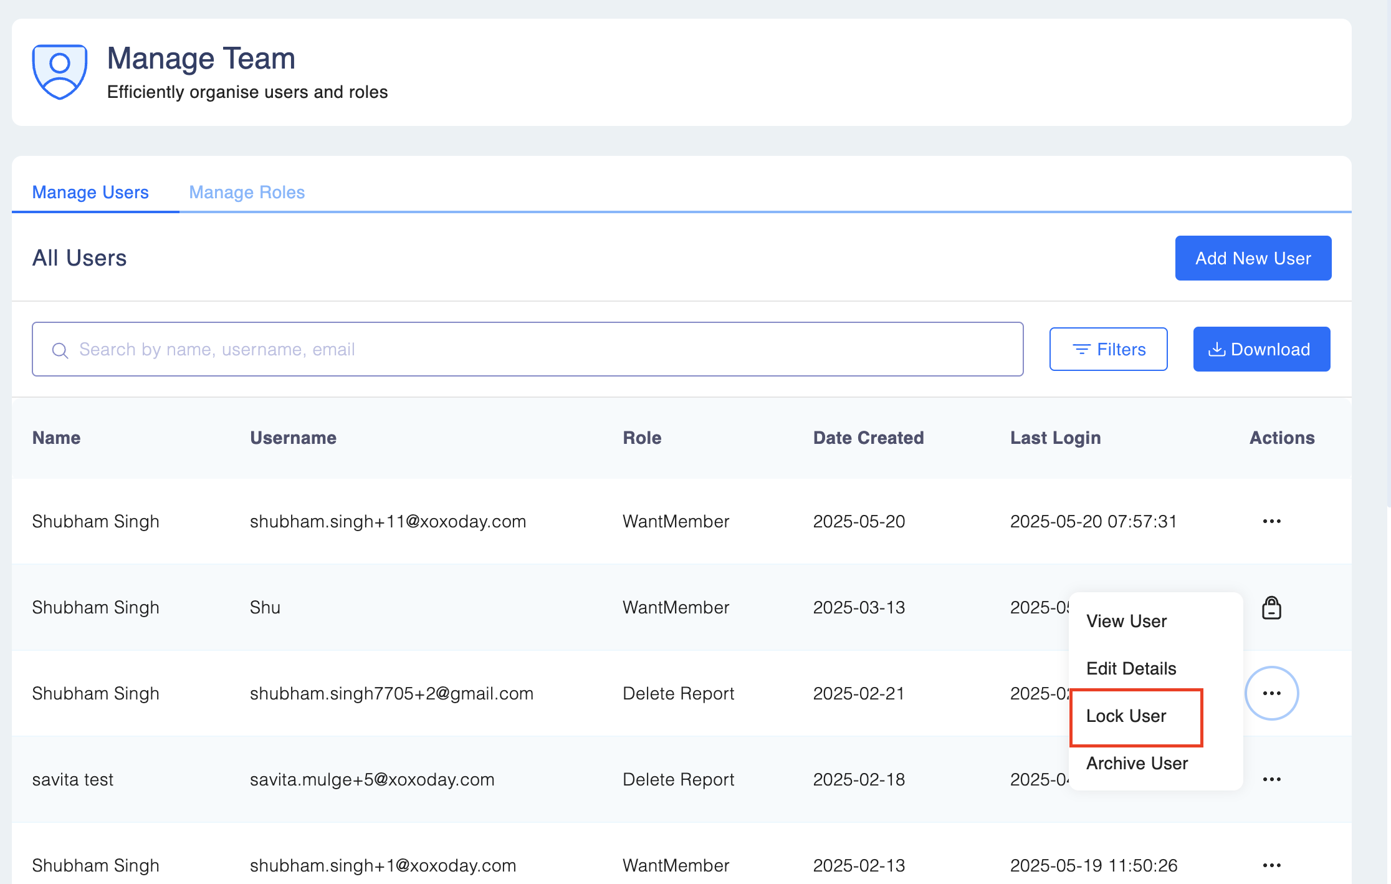The image size is (1391, 884).
Task: Open the Filters panel
Action: point(1108,349)
